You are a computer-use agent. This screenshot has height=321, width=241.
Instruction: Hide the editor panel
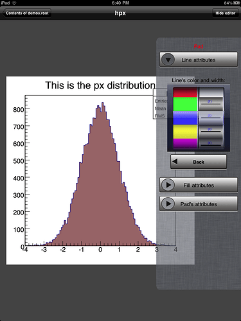226,13
